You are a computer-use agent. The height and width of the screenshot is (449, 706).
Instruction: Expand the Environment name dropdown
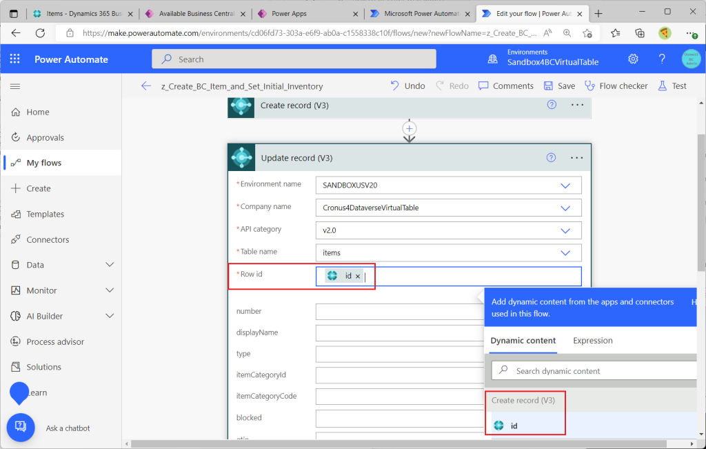[565, 186]
